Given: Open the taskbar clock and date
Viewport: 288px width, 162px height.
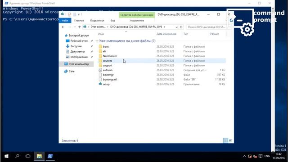Looking at the screenshot, I should click(279, 156).
